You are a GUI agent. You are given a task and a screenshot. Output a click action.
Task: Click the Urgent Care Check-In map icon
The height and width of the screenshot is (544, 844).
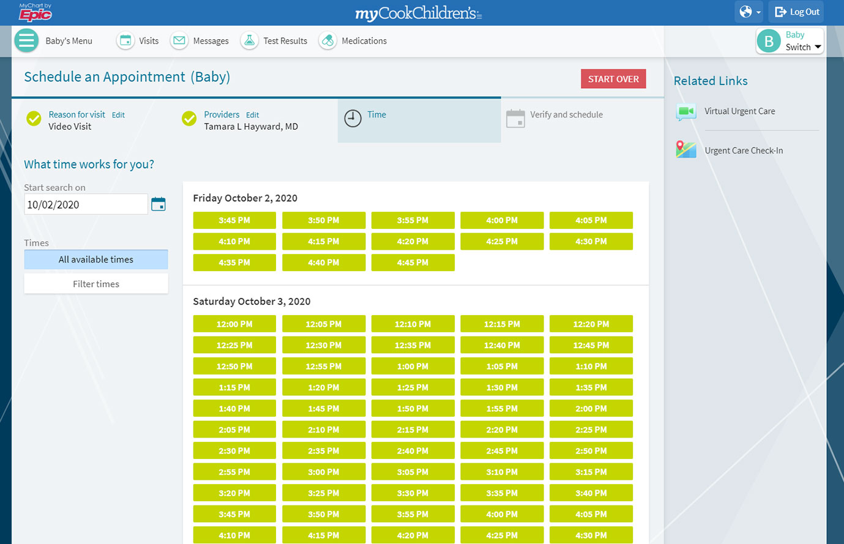click(x=686, y=150)
